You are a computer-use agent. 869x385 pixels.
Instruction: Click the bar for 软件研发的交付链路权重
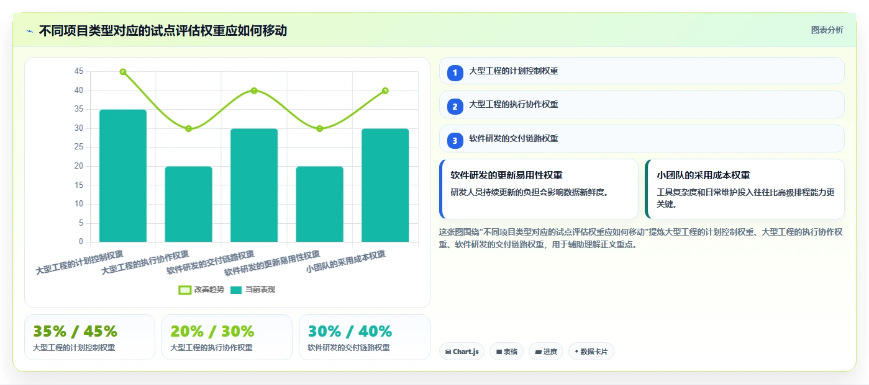pos(254,185)
